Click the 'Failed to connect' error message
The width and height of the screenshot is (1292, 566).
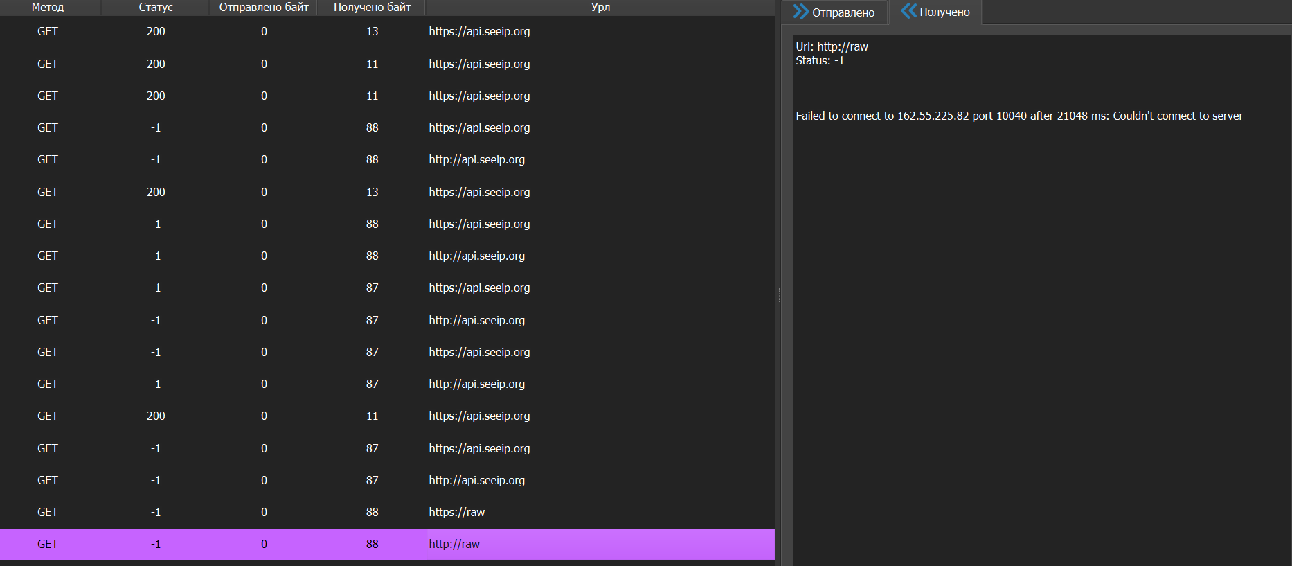pos(1019,116)
